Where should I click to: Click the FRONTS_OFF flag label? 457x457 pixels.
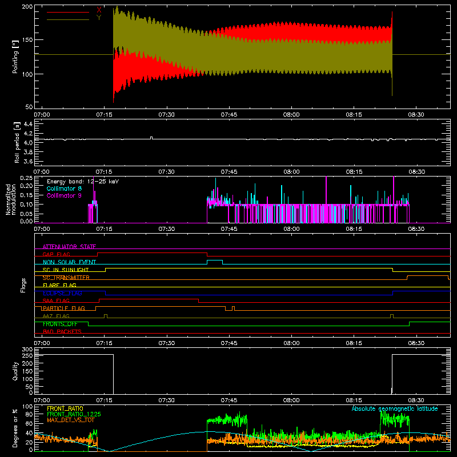tap(60, 324)
